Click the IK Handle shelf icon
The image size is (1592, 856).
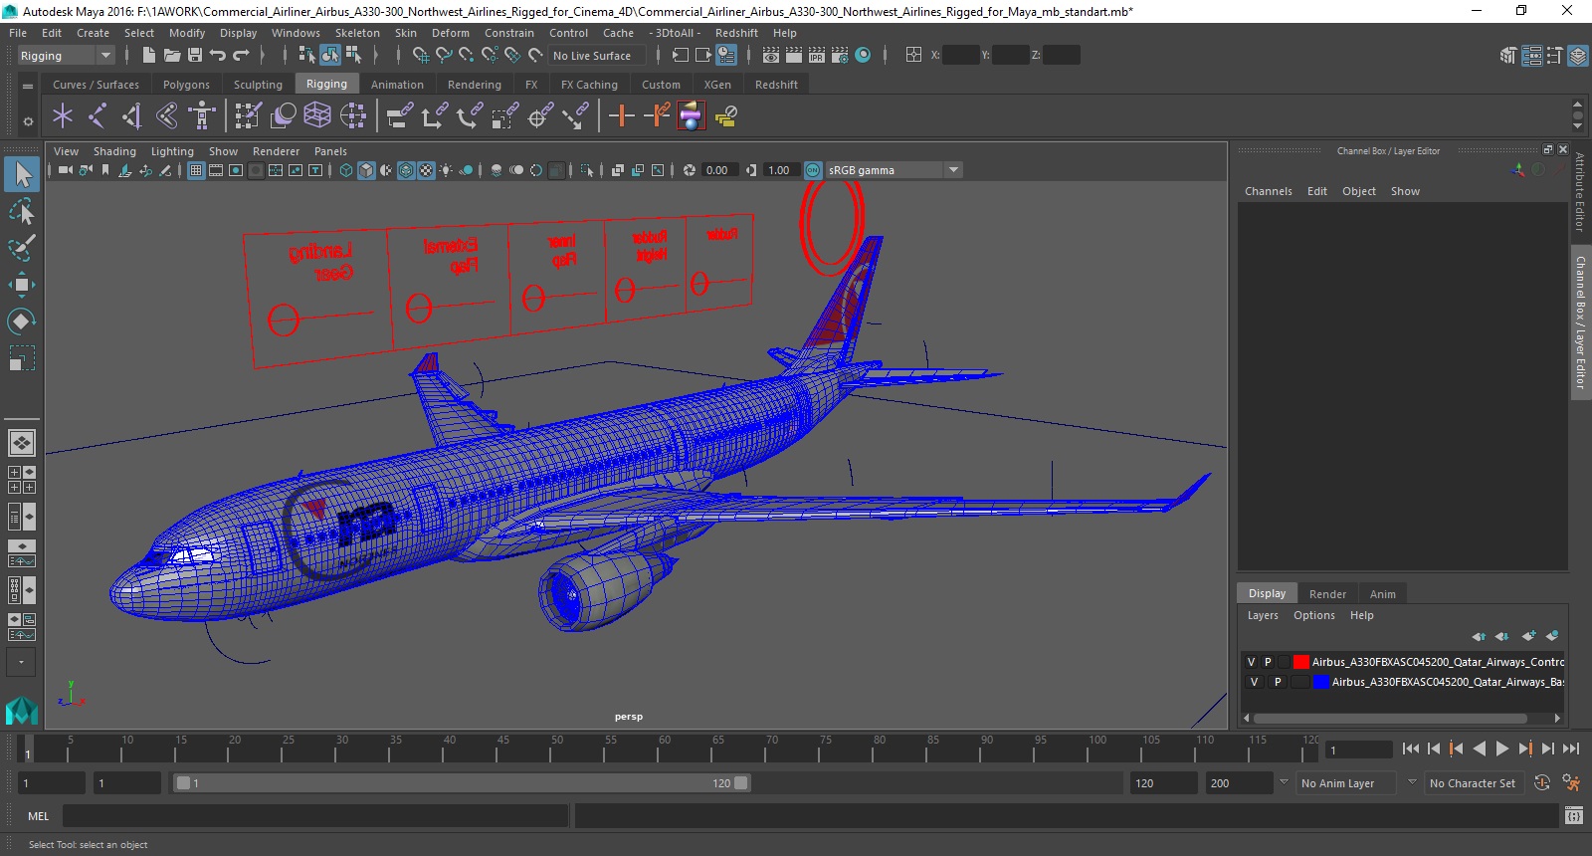click(132, 116)
